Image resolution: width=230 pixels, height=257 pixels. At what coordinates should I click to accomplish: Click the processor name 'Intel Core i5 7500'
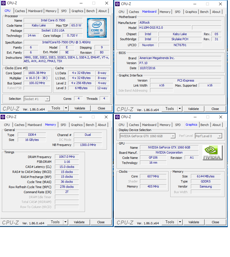click(x=53, y=20)
